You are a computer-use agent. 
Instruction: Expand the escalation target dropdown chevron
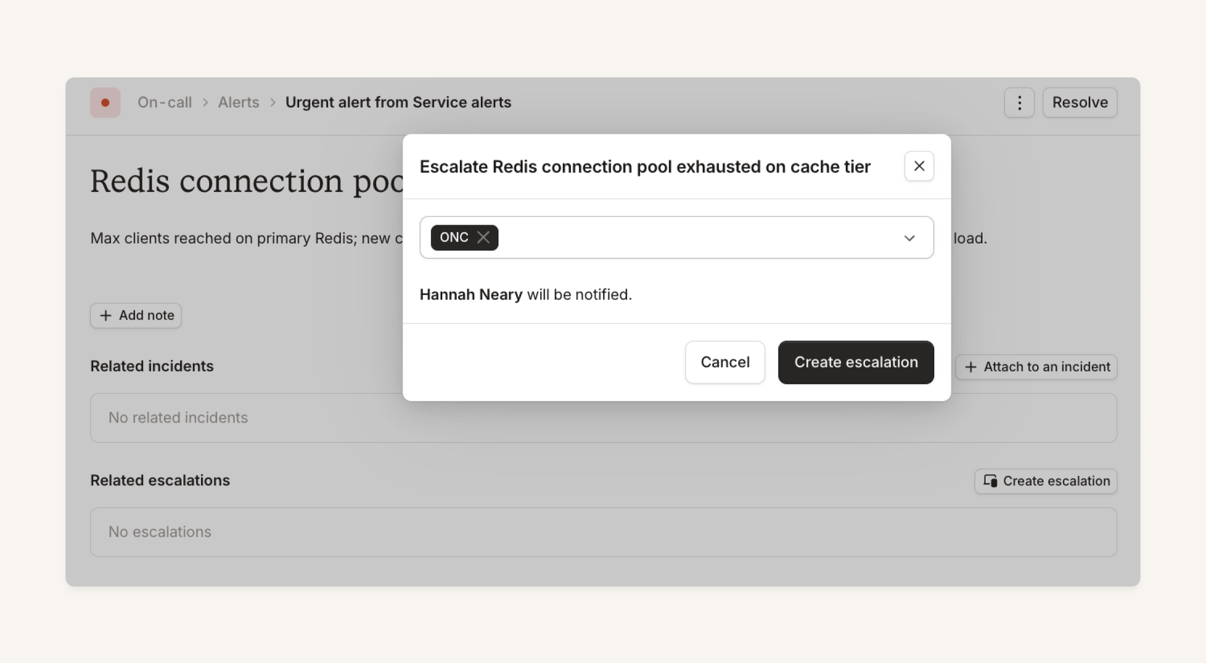pyautogui.click(x=909, y=238)
